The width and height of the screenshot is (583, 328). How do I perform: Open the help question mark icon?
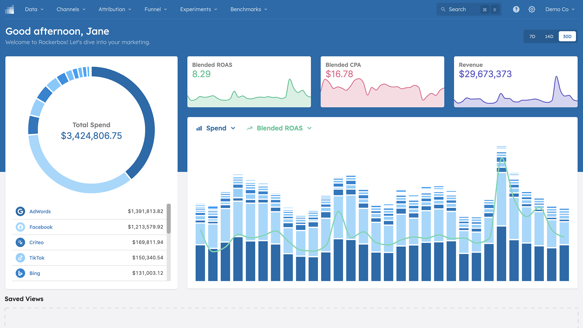(516, 9)
